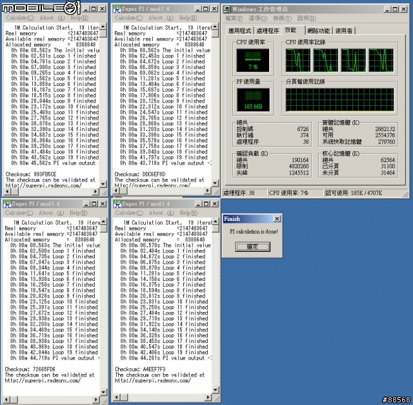Click scroll-right arrow in bottom-middle Super PI window
This screenshot has height=405, width=413.
208,397
